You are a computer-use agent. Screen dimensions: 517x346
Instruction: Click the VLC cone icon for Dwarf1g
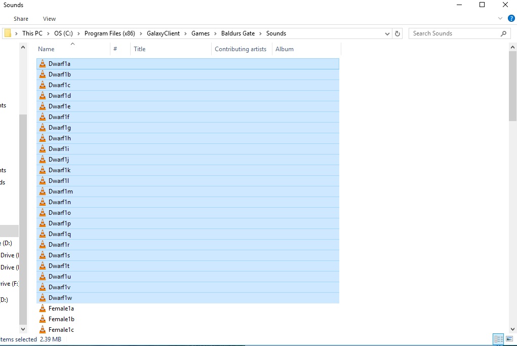[43, 127]
